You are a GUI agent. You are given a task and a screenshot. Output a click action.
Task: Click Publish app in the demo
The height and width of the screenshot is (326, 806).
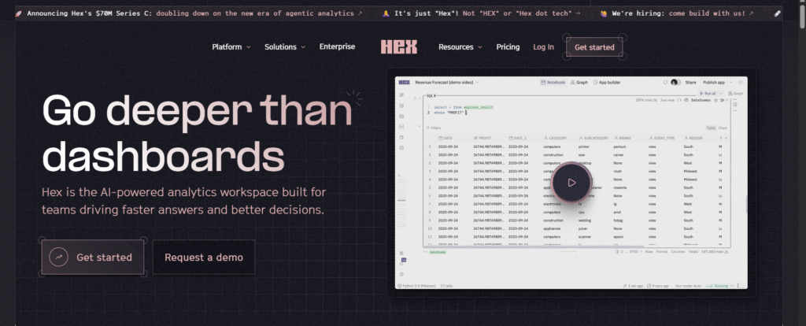click(x=713, y=82)
